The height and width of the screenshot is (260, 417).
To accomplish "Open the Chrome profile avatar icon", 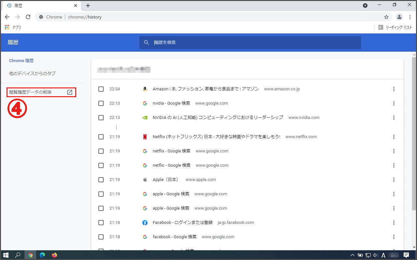I will click(399, 17).
